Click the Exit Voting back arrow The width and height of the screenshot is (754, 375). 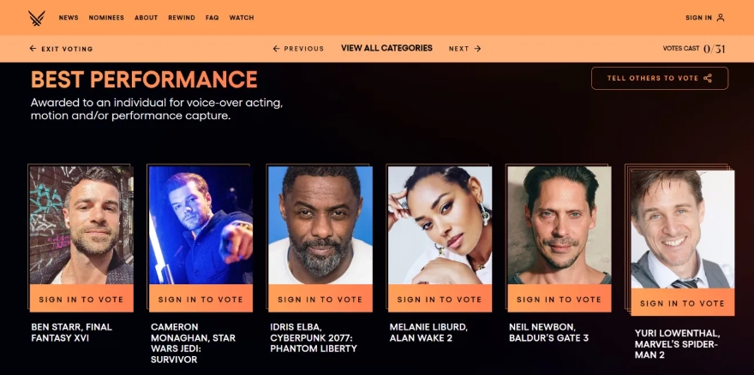(33, 49)
